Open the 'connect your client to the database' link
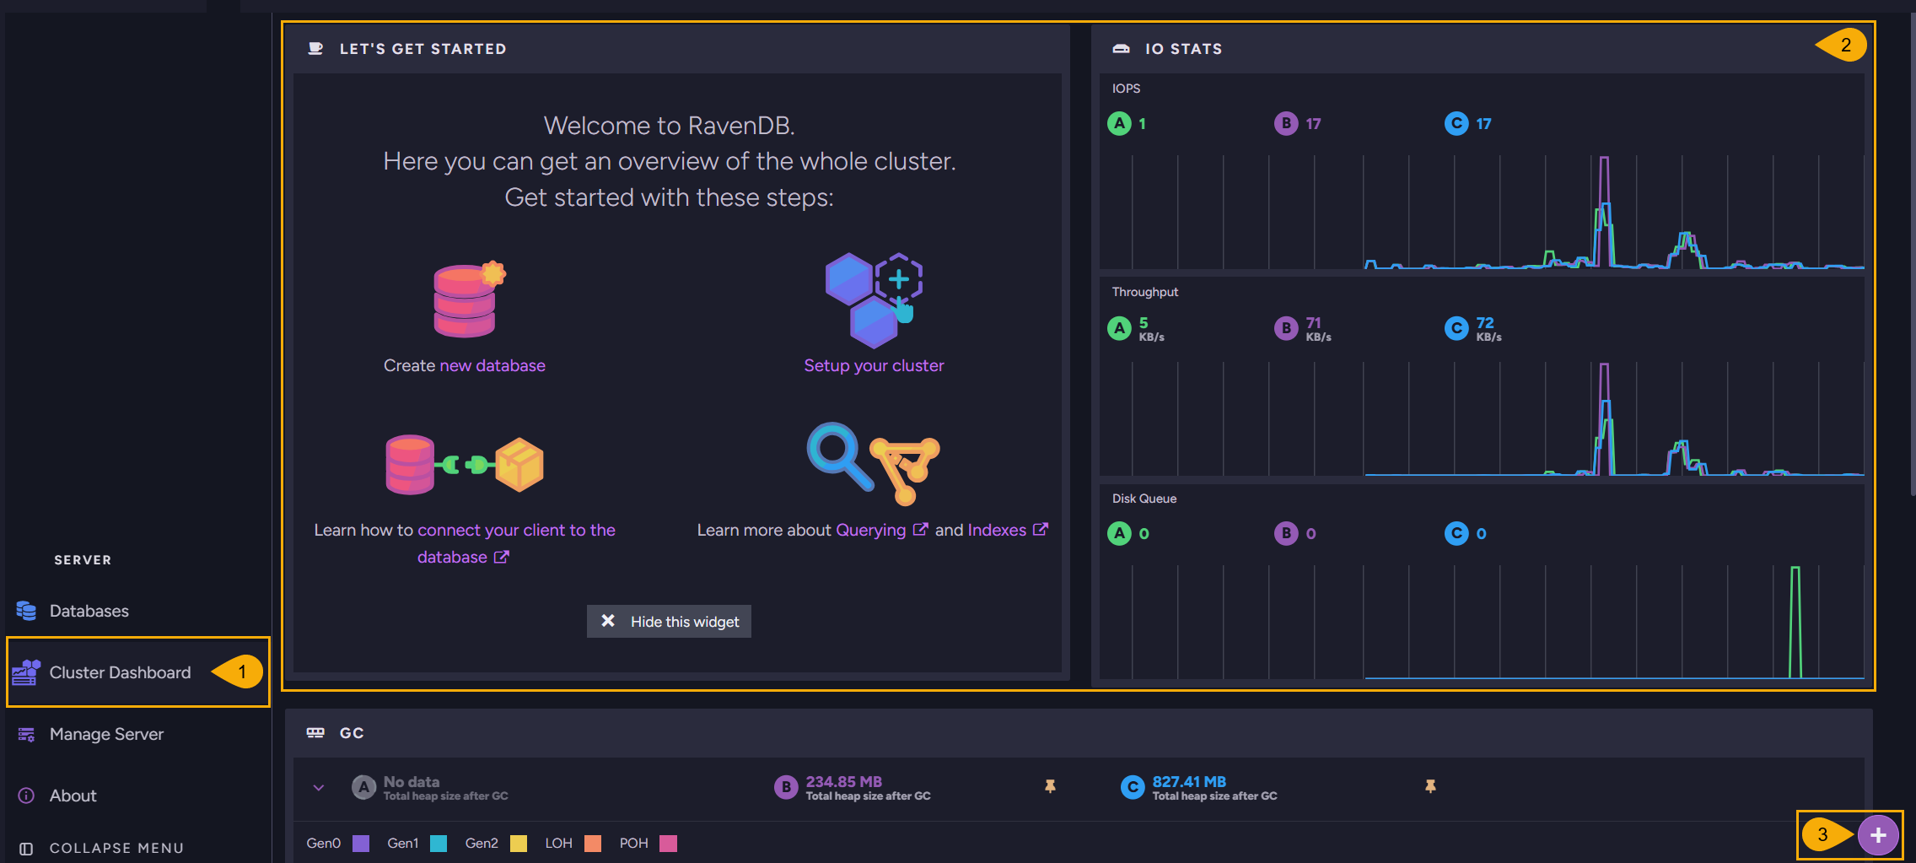 coord(516,543)
